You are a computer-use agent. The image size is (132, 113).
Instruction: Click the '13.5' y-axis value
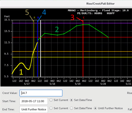[x=7, y=31]
